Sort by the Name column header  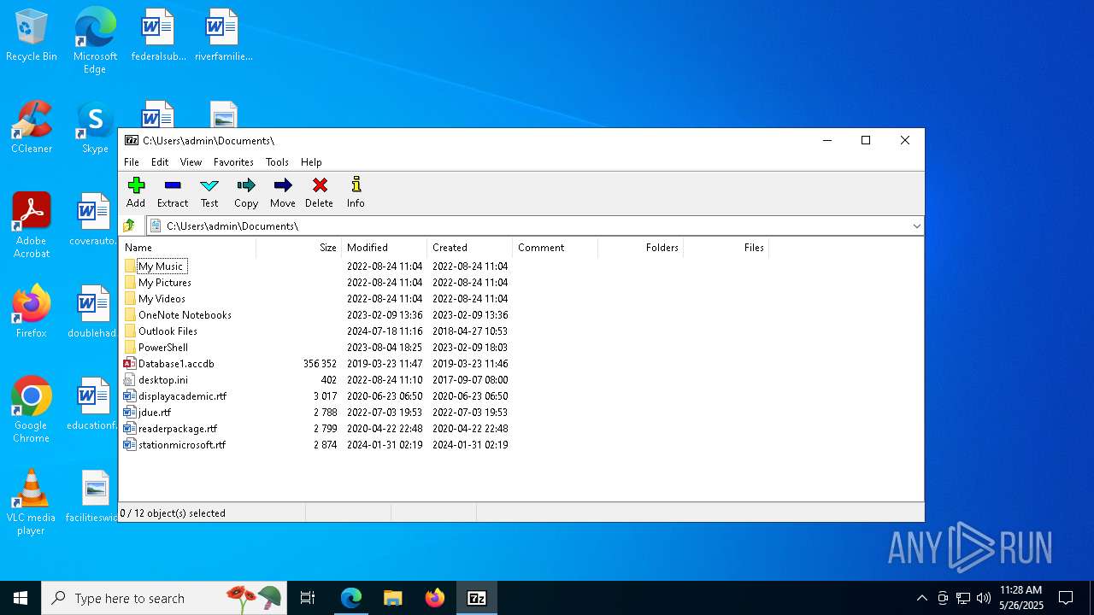click(188, 248)
